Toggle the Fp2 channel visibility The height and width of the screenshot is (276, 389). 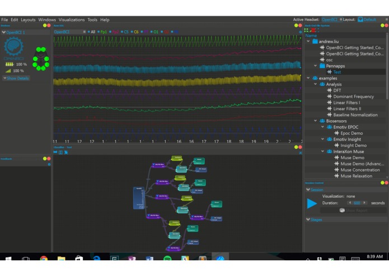coord(114,32)
